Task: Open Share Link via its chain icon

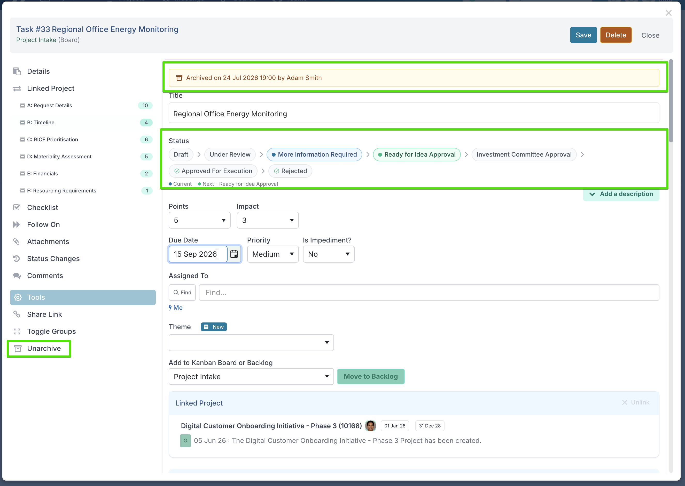Action: click(17, 314)
